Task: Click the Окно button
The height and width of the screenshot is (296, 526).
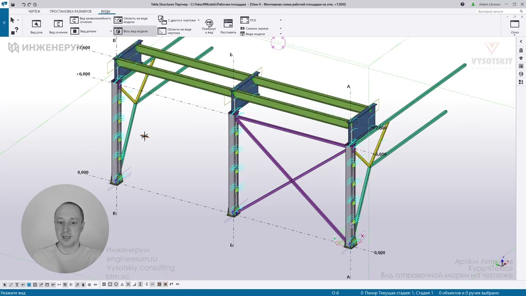Action: (514, 27)
